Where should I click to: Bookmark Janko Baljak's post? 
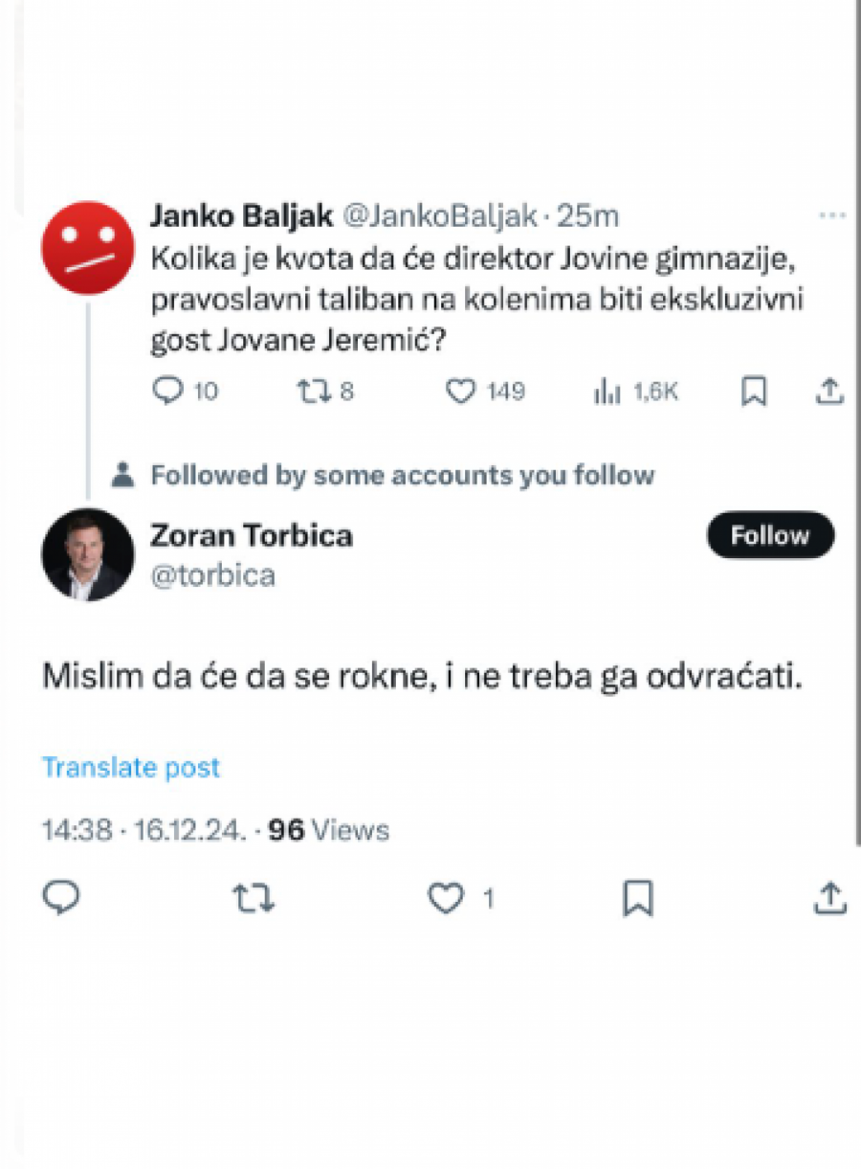[756, 391]
